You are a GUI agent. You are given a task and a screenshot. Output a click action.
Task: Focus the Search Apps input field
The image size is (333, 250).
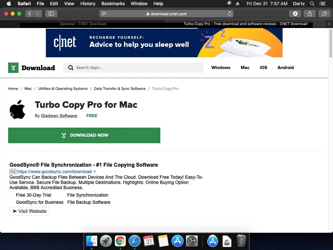(133, 68)
